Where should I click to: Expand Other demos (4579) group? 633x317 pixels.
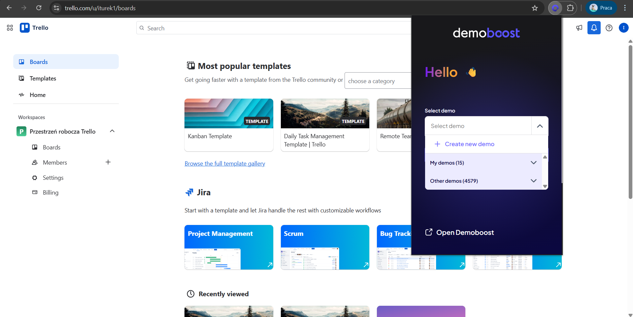[x=483, y=181]
